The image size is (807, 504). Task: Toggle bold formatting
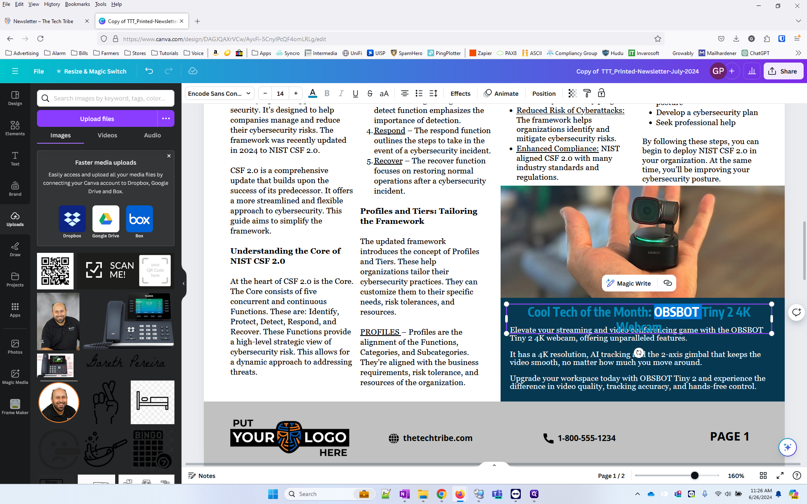point(327,93)
